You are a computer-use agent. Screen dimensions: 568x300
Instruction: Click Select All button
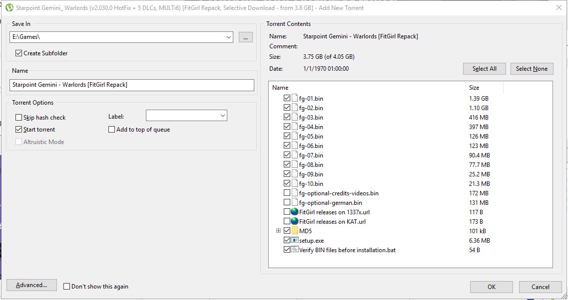pyautogui.click(x=484, y=69)
